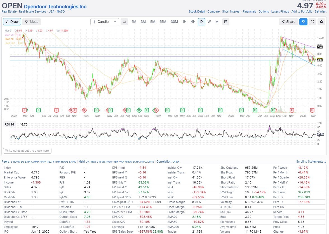329x234 pixels.
Task: Click the green E marker above Aug 2024
Action: click(x=200, y=110)
